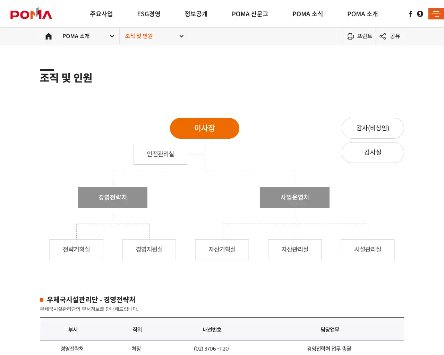Select the 경영지원실 box
Image resolution: width=444 pixels, height=355 pixels.
149,250
